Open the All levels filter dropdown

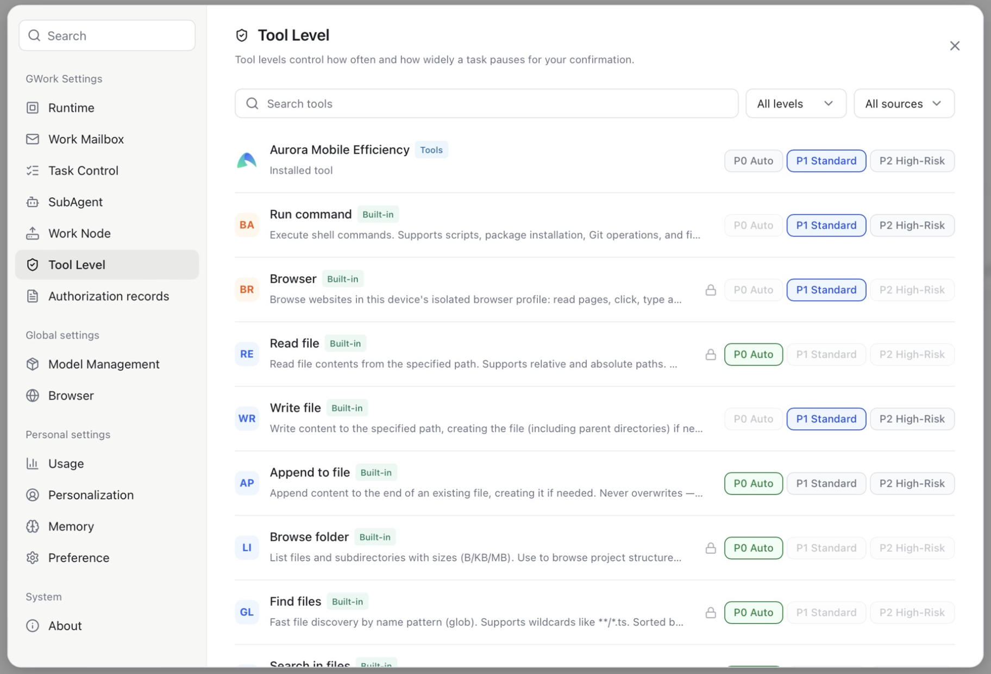795,103
